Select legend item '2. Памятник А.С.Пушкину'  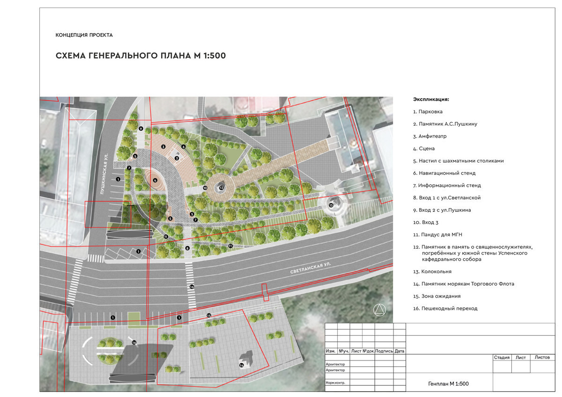pyautogui.click(x=445, y=124)
